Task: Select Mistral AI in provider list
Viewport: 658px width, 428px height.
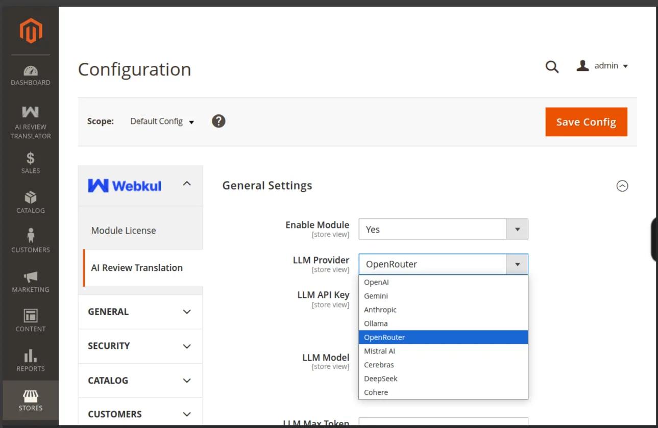Action: (443, 351)
